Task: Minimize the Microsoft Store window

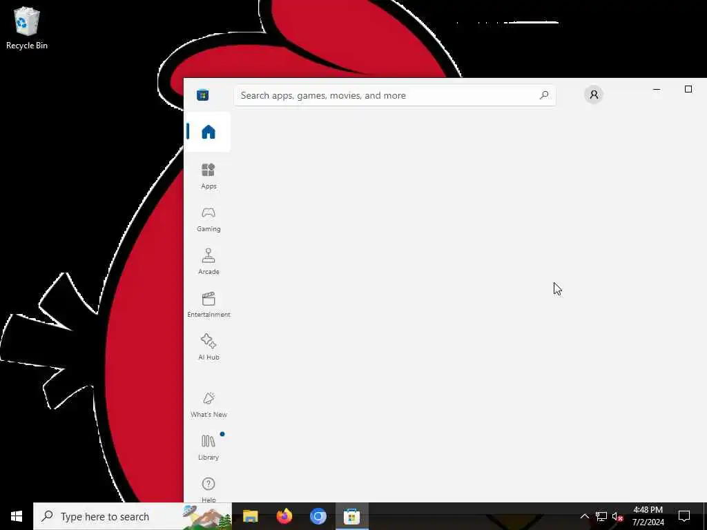Action: tap(657, 89)
